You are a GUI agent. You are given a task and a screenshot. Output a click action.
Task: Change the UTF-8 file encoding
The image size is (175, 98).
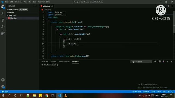(x=153, y=92)
